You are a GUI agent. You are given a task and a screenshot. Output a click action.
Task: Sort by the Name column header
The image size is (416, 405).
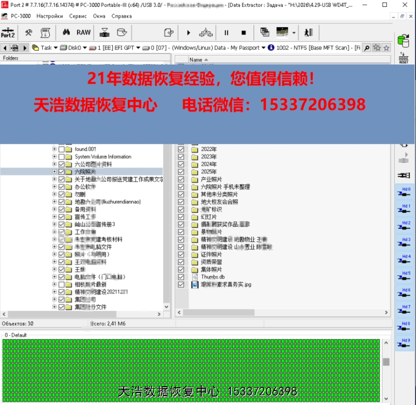[x=196, y=60]
